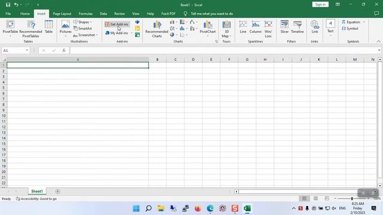This screenshot has width=383, height=215.
Task: Click inside the formula bar
Action: 223,50
